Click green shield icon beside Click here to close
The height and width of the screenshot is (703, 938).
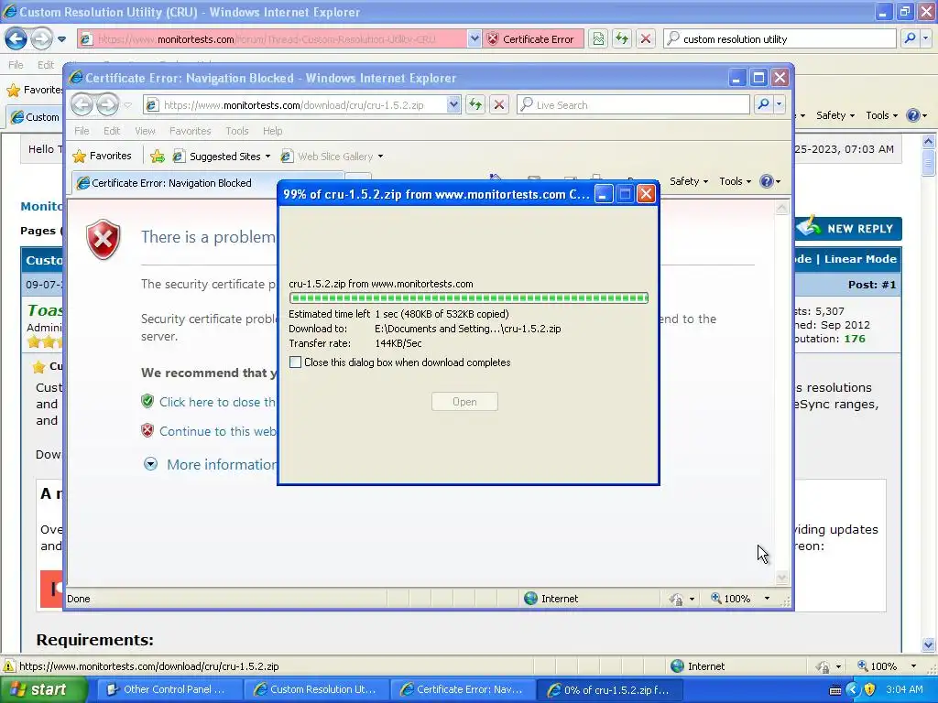[x=147, y=401]
